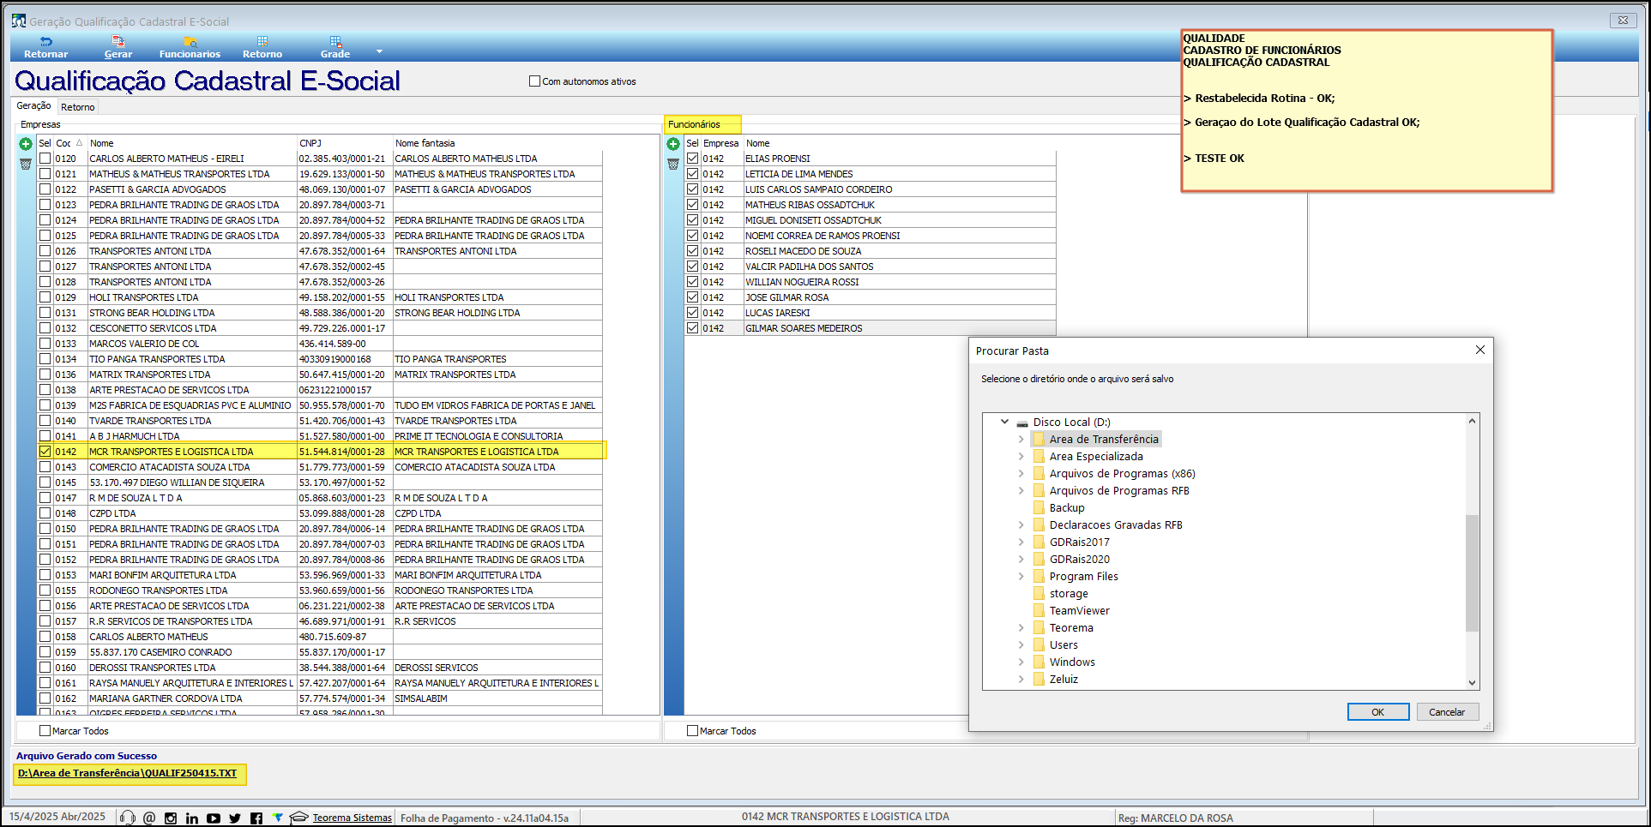Expand the Windows folder
The width and height of the screenshot is (1651, 827).
(x=1021, y=662)
